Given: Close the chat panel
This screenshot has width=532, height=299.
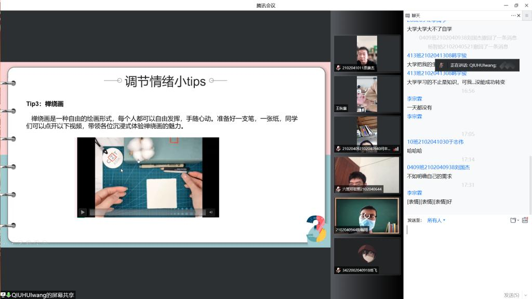Looking at the screenshot, I should point(519,16).
